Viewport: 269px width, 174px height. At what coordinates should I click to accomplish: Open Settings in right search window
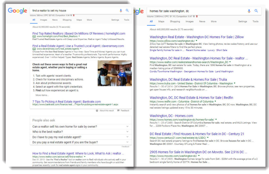pos(243,22)
